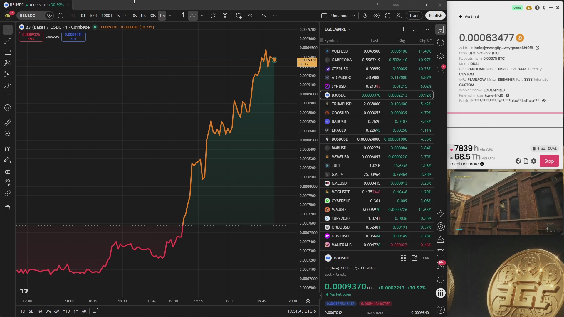This screenshot has width=564, height=317.
Task: Toggle magnet mode for drawings
Action: pos(8,149)
